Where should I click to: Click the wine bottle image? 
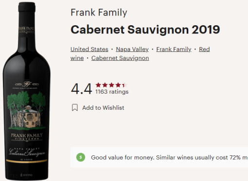coord(27,91)
